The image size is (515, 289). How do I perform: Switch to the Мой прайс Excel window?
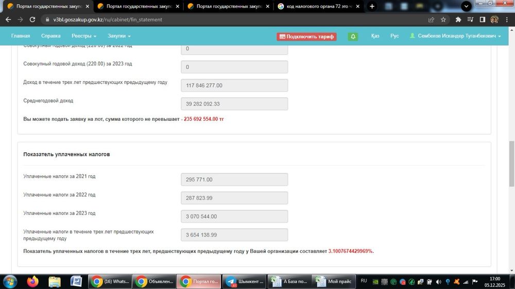pyautogui.click(x=334, y=281)
